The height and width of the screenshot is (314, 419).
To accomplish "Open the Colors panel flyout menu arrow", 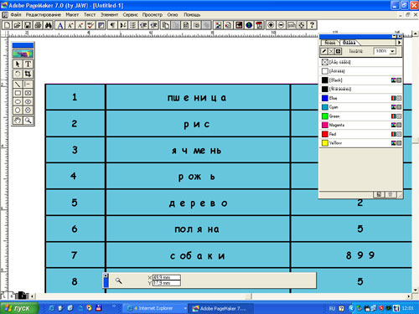I will coord(399,43).
